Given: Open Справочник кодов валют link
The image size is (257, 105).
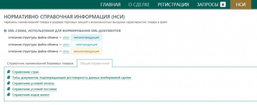Looking at the screenshot, I should click(31, 95).
